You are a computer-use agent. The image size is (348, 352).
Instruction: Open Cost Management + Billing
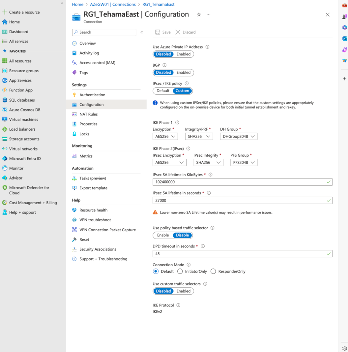click(x=33, y=203)
